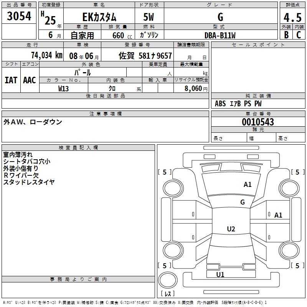Click the air conditioner value AAC
This screenshot has height=307, width=307.
(30, 80)
